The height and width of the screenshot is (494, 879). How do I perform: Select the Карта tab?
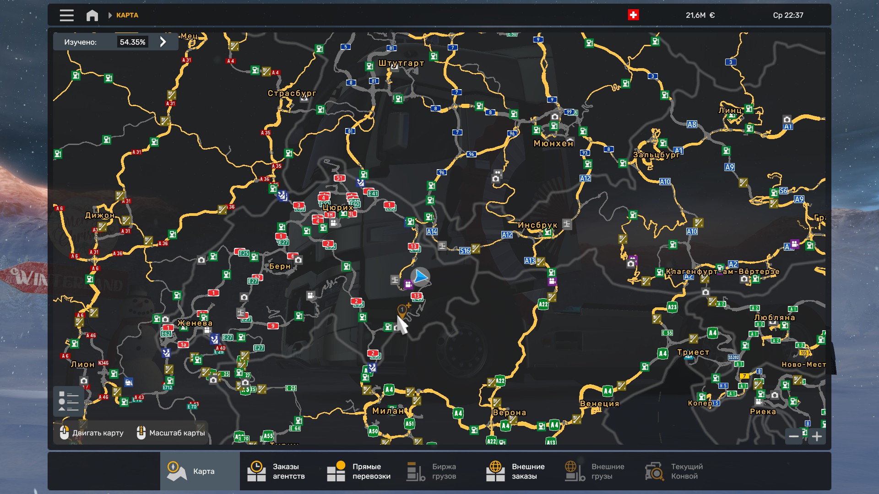(200, 471)
